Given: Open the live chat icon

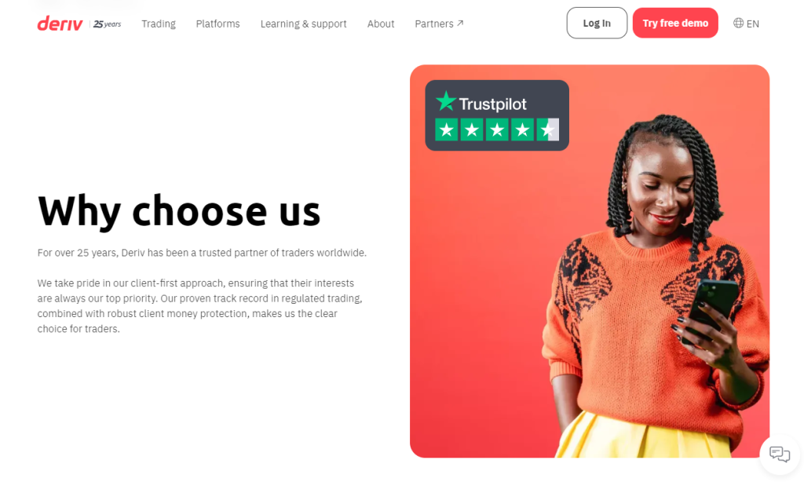Looking at the screenshot, I should click(x=780, y=455).
